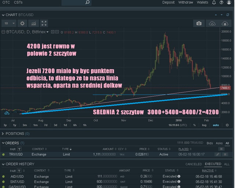Open Wallets page

[x=202, y=3]
